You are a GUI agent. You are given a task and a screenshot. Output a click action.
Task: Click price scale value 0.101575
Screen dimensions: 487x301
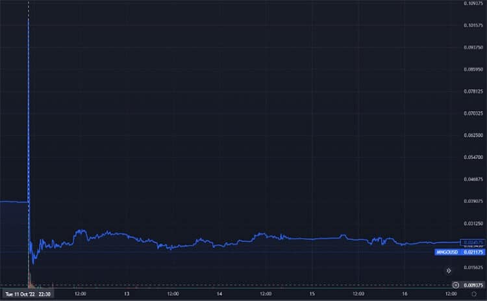(473, 25)
